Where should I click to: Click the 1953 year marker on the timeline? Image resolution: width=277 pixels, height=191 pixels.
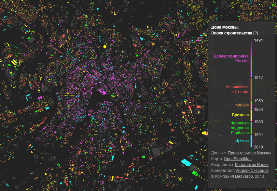coord(258,101)
